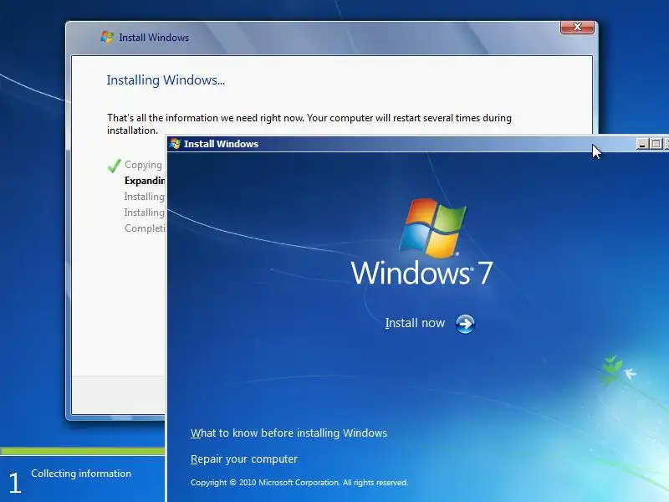The width and height of the screenshot is (669, 502).
Task: Click the back window's Windows flag icon
Action: click(x=107, y=37)
